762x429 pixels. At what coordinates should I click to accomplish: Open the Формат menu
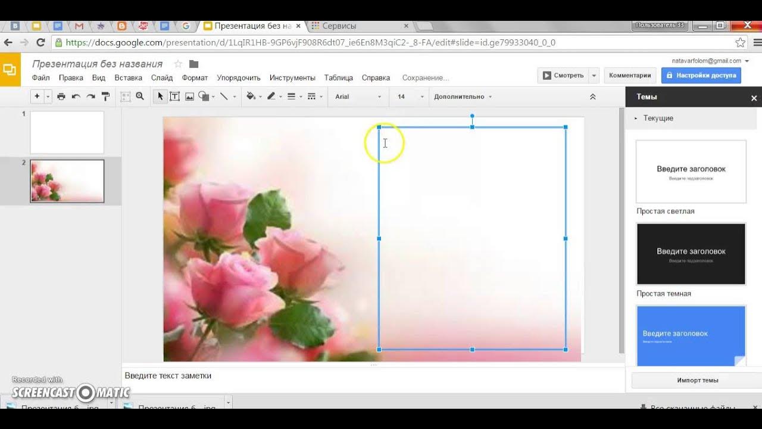[x=195, y=77]
